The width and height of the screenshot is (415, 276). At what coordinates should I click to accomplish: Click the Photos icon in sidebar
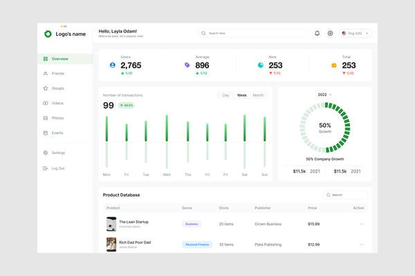pos(46,118)
